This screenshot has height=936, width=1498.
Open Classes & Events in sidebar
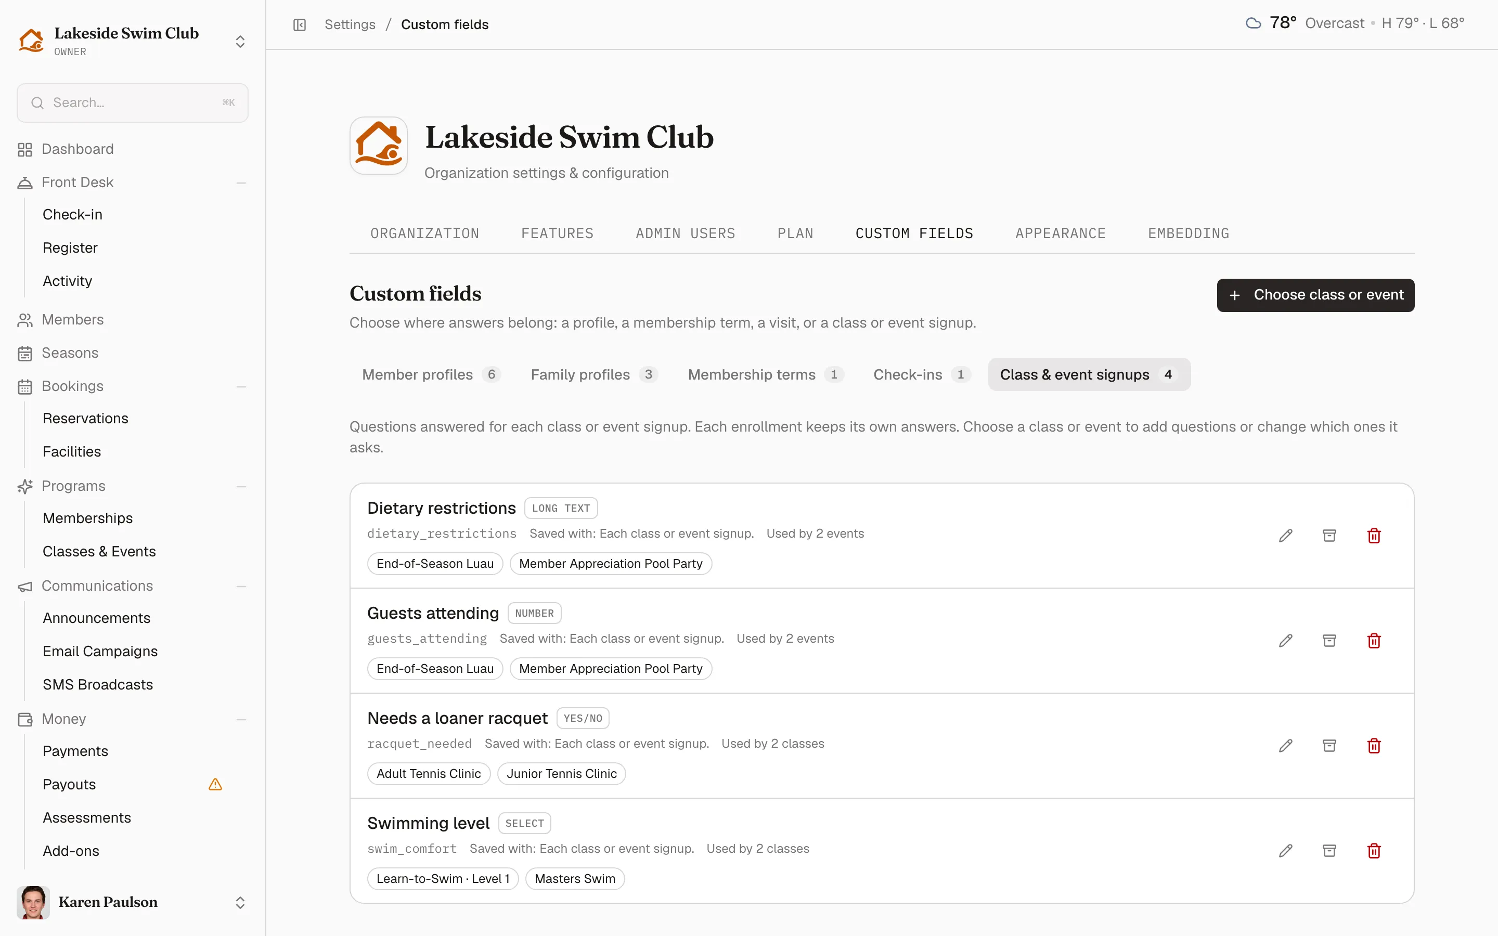[x=99, y=551]
